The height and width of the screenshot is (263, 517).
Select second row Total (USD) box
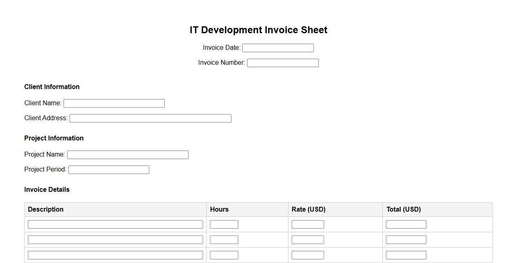[406, 240]
